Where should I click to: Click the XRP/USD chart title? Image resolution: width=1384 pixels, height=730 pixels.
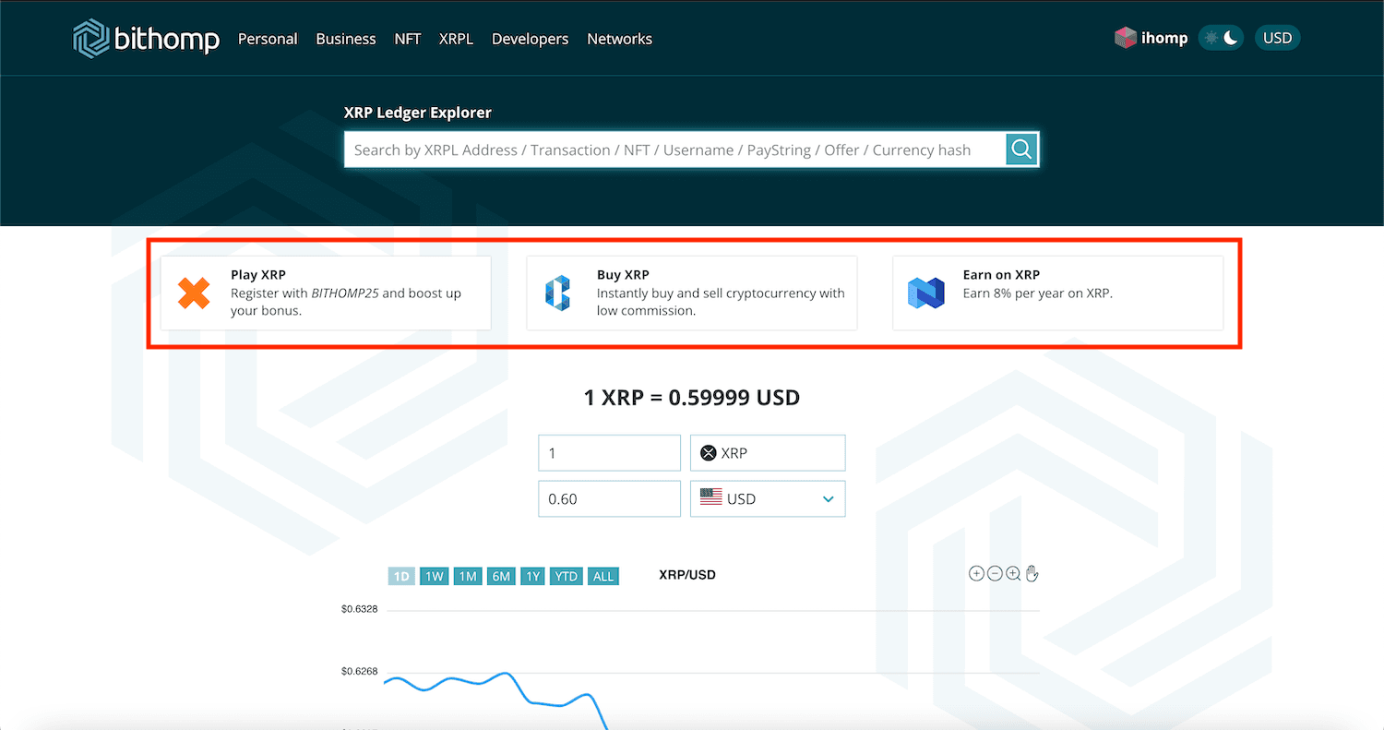coord(687,575)
